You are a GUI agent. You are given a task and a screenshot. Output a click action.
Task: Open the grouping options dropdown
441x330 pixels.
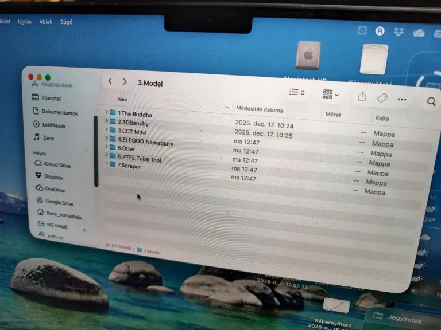coord(331,95)
